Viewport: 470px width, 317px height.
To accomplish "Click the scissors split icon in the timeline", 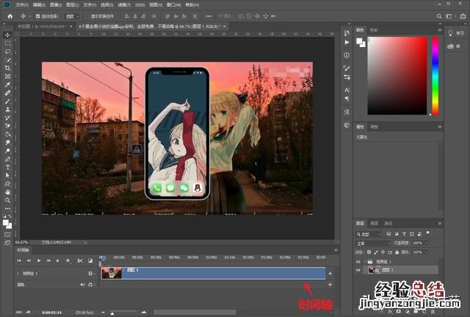I will click(79, 260).
